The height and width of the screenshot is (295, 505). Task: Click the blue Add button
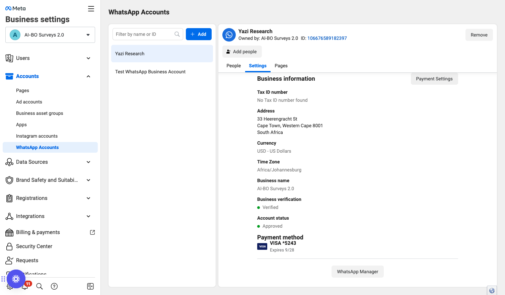click(x=199, y=34)
